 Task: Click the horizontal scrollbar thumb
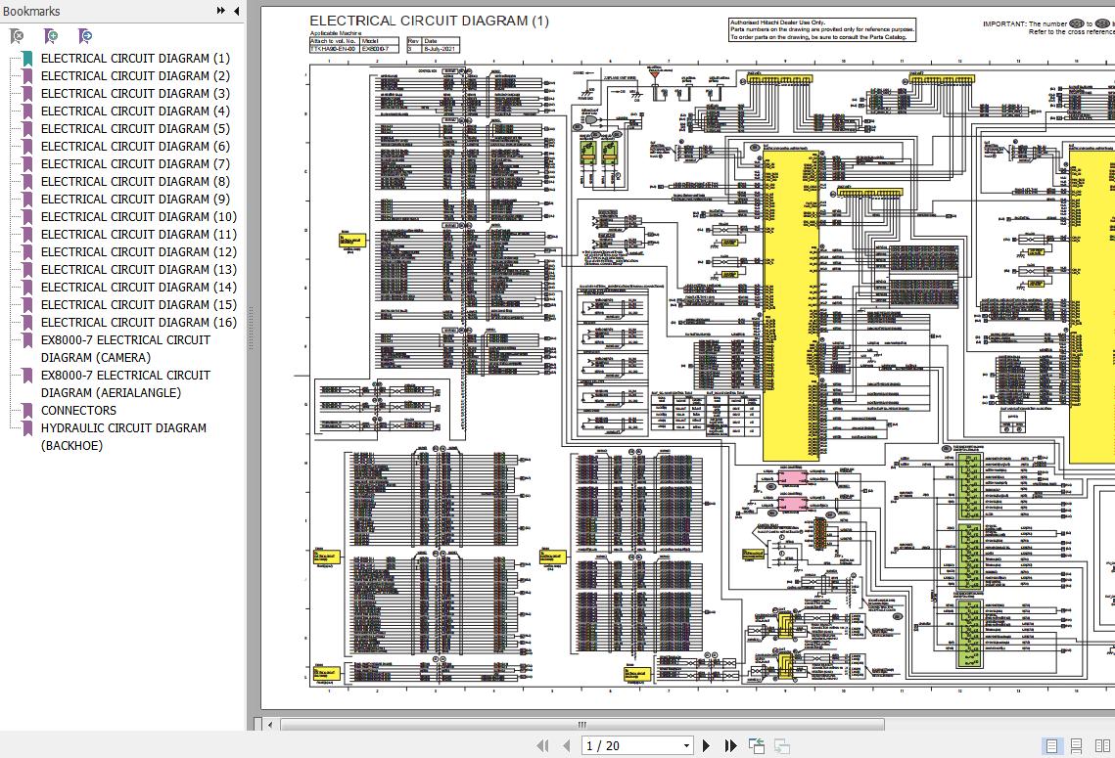coord(581,725)
